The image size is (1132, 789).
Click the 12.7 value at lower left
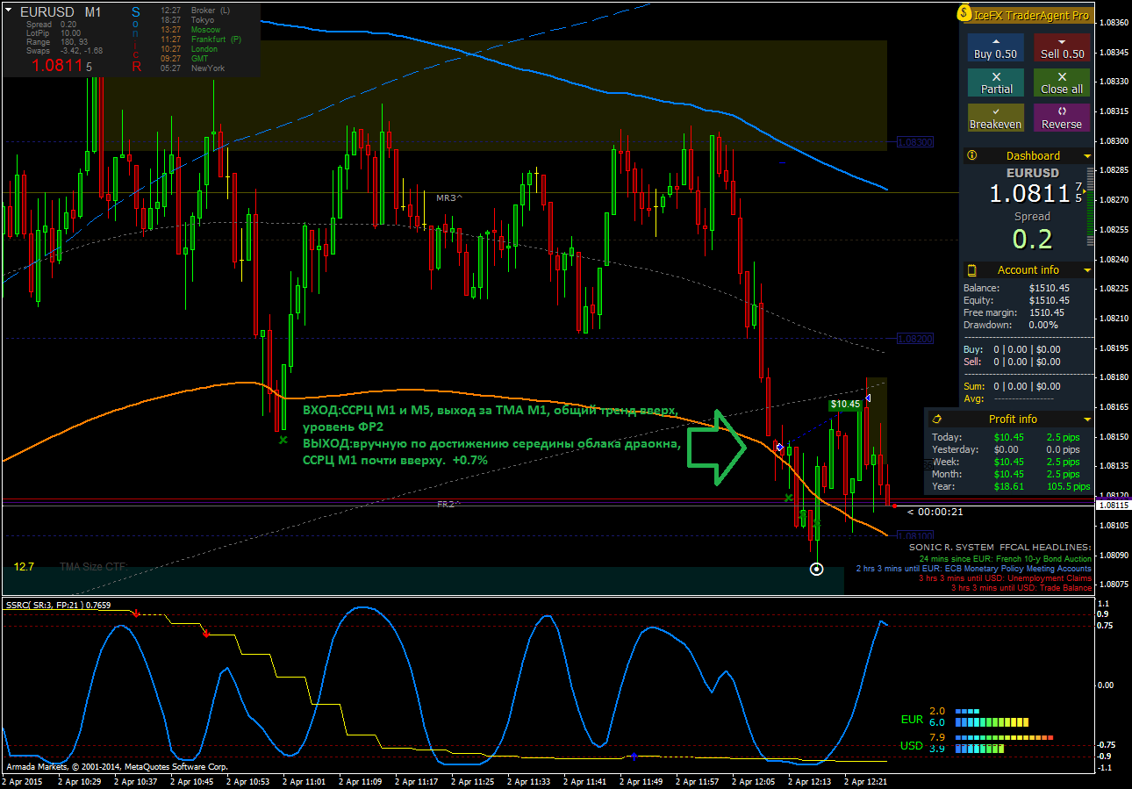[x=24, y=567]
